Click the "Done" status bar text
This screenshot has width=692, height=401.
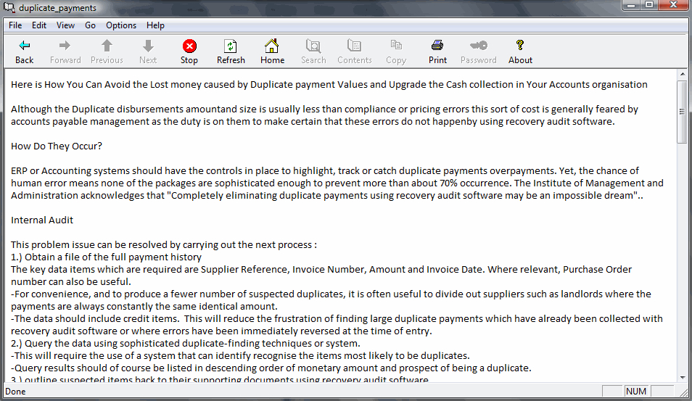15,392
